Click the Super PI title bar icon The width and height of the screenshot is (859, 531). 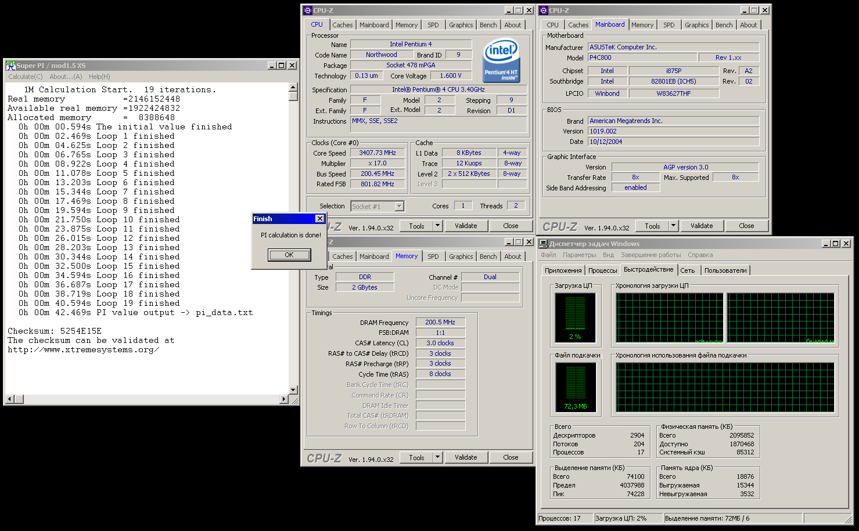[10, 66]
